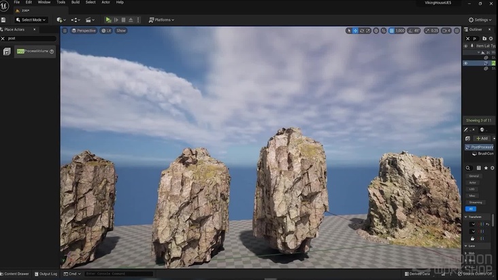This screenshot has width=498, height=280.
Task: Open the blueprints dropdown in toolbar
Action: pos(76,20)
